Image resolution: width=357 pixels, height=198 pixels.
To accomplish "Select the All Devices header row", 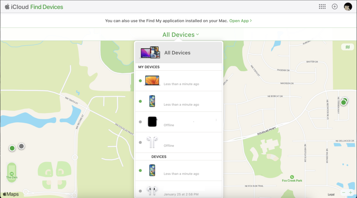I will [178, 53].
